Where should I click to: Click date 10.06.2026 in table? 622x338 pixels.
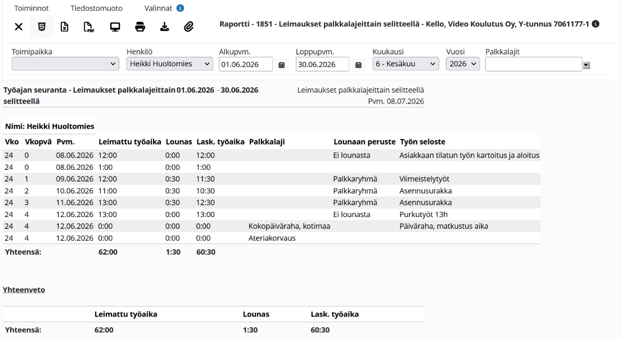click(75, 191)
